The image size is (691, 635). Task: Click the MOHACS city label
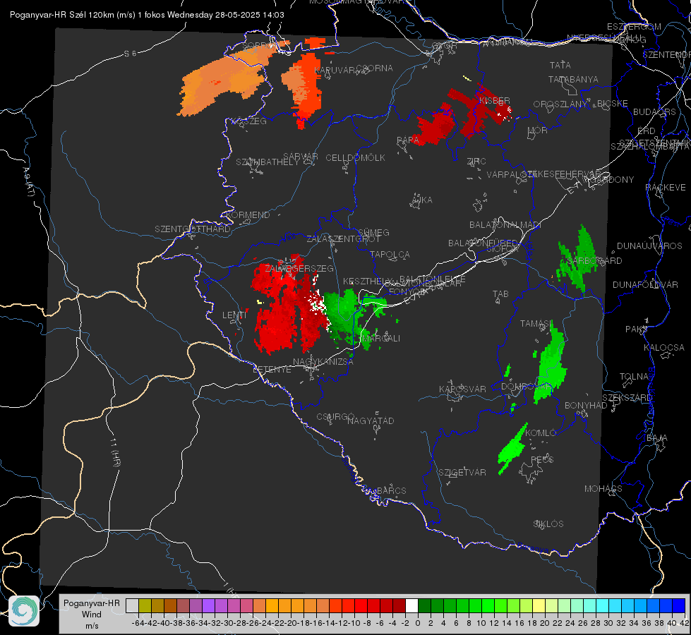point(603,489)
